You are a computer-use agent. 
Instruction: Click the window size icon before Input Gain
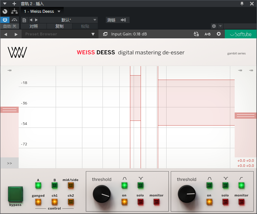click(x=105, y=34)
